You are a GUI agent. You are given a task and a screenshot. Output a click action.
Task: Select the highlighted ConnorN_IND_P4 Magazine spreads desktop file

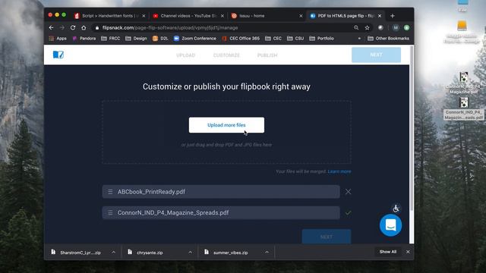(x=464, y=108)
